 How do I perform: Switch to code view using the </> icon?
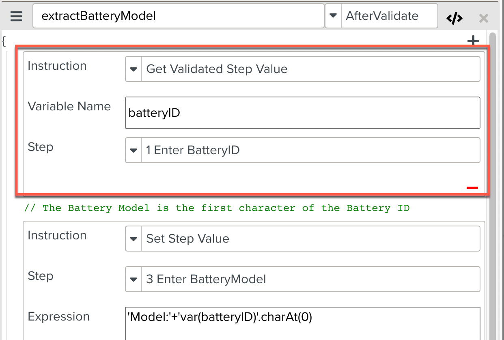(454, 17)
